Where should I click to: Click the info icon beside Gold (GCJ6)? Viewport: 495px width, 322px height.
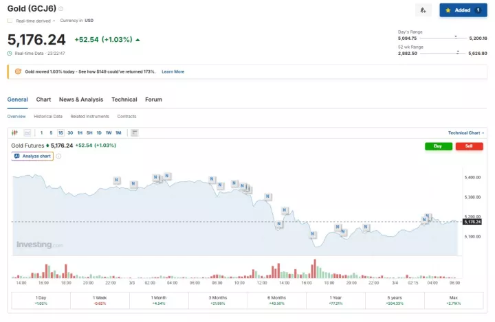(60, 9)
